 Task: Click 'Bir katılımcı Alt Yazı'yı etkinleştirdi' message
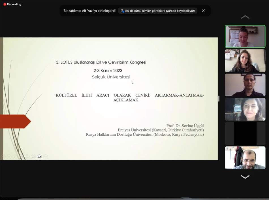[89, 11]
